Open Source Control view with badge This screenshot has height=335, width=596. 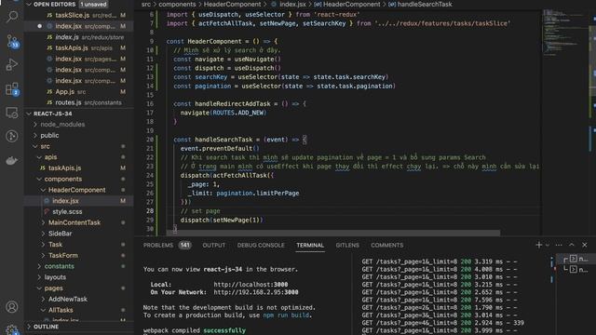[12, 41]
